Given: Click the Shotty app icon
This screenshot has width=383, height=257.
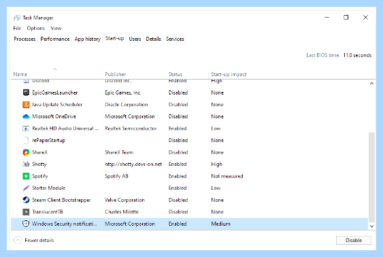Looking at the screenshot, I should coord(26,165).
